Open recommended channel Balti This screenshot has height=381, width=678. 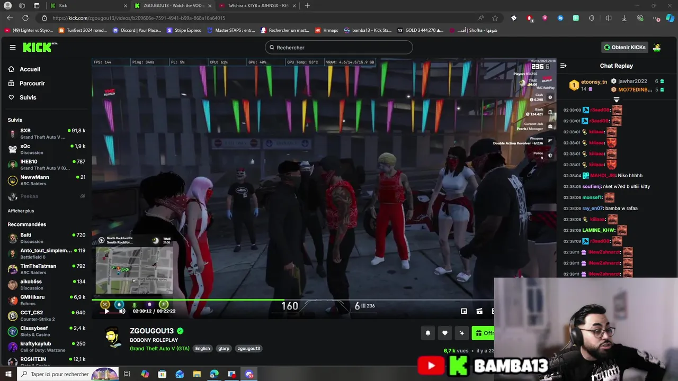(46, 238)
